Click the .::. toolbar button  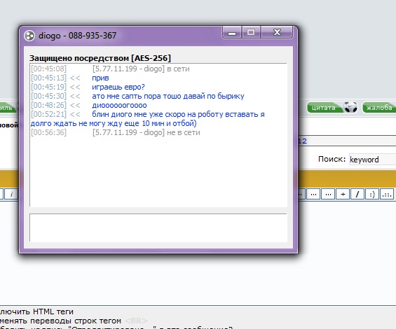[387, 195]
